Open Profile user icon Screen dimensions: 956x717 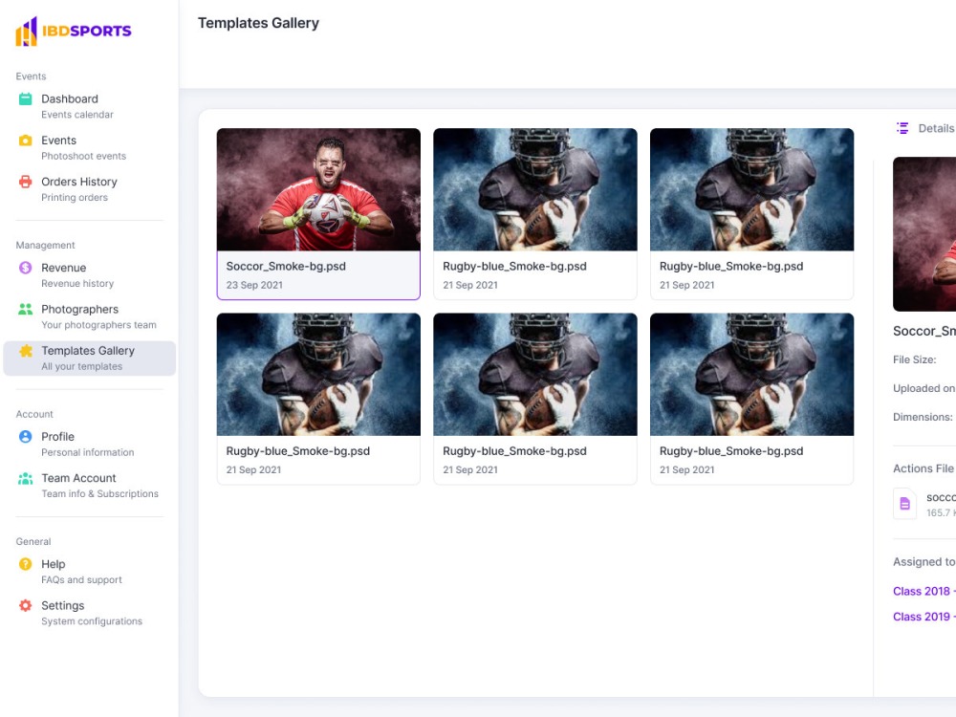point(25,437)
